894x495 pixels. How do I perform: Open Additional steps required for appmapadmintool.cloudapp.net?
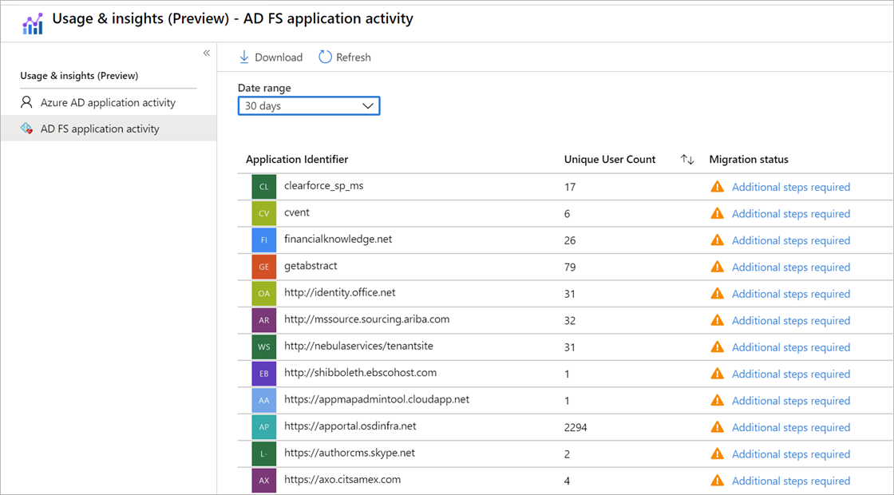coord(791,401)
